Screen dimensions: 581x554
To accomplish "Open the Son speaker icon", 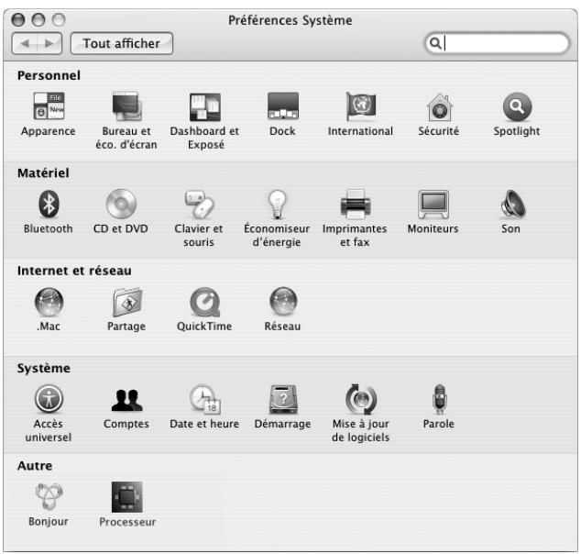I will click(513, 204).
